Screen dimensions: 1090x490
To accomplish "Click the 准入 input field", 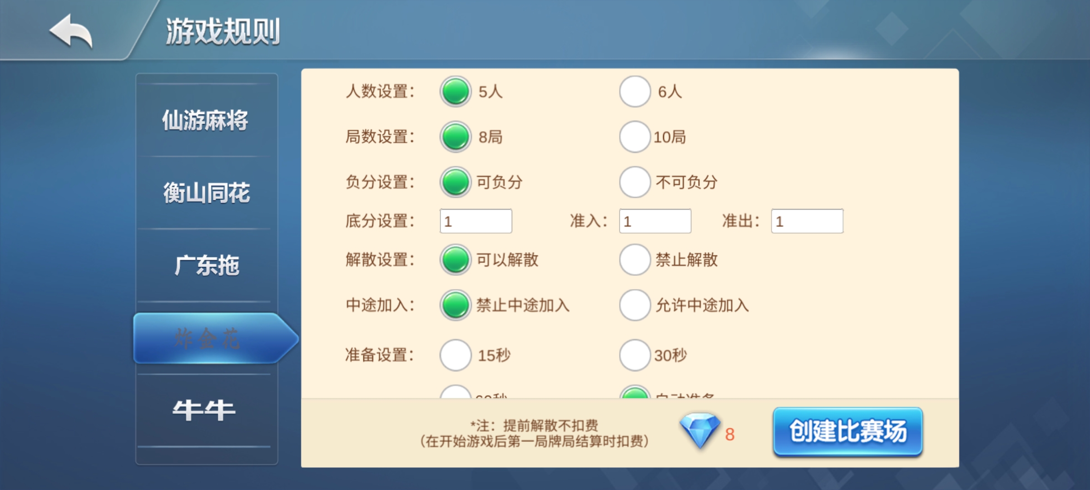I will coord(655,221).
